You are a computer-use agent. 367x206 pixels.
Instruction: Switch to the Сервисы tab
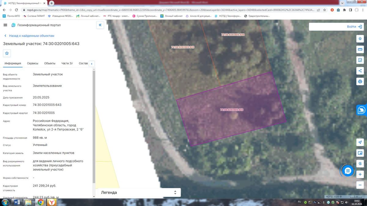[33, 63]
